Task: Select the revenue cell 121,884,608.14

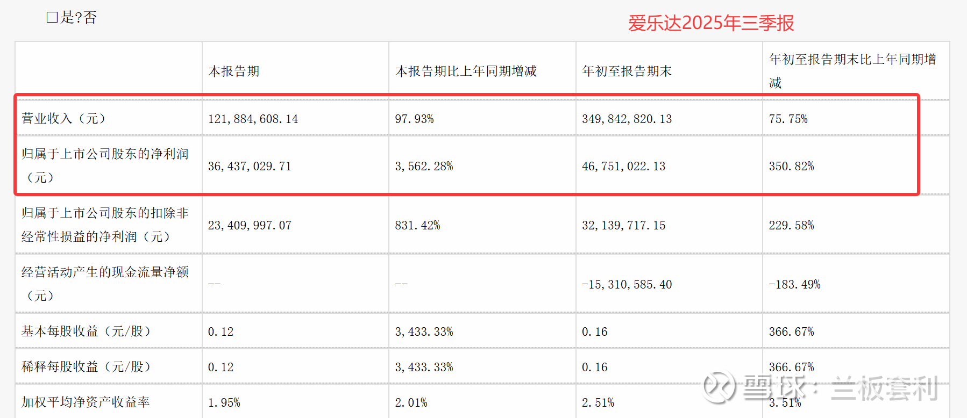Action: 253,119
